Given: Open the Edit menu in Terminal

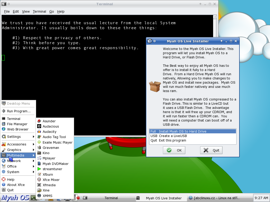Looking at the screenshot, I should 16,12.
